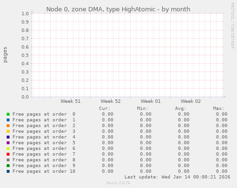Viewport: 237px width, 188px height.
Task: Click the navy order 10 legend swatch
Action: (x=8, y=171)
